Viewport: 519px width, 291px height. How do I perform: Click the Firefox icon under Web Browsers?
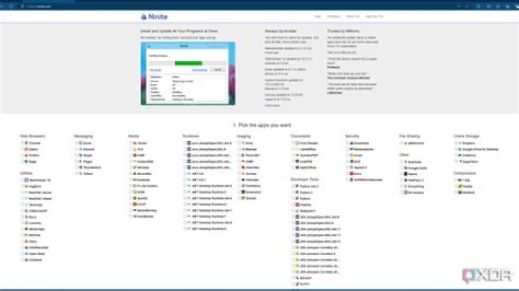tap(27, 156)
